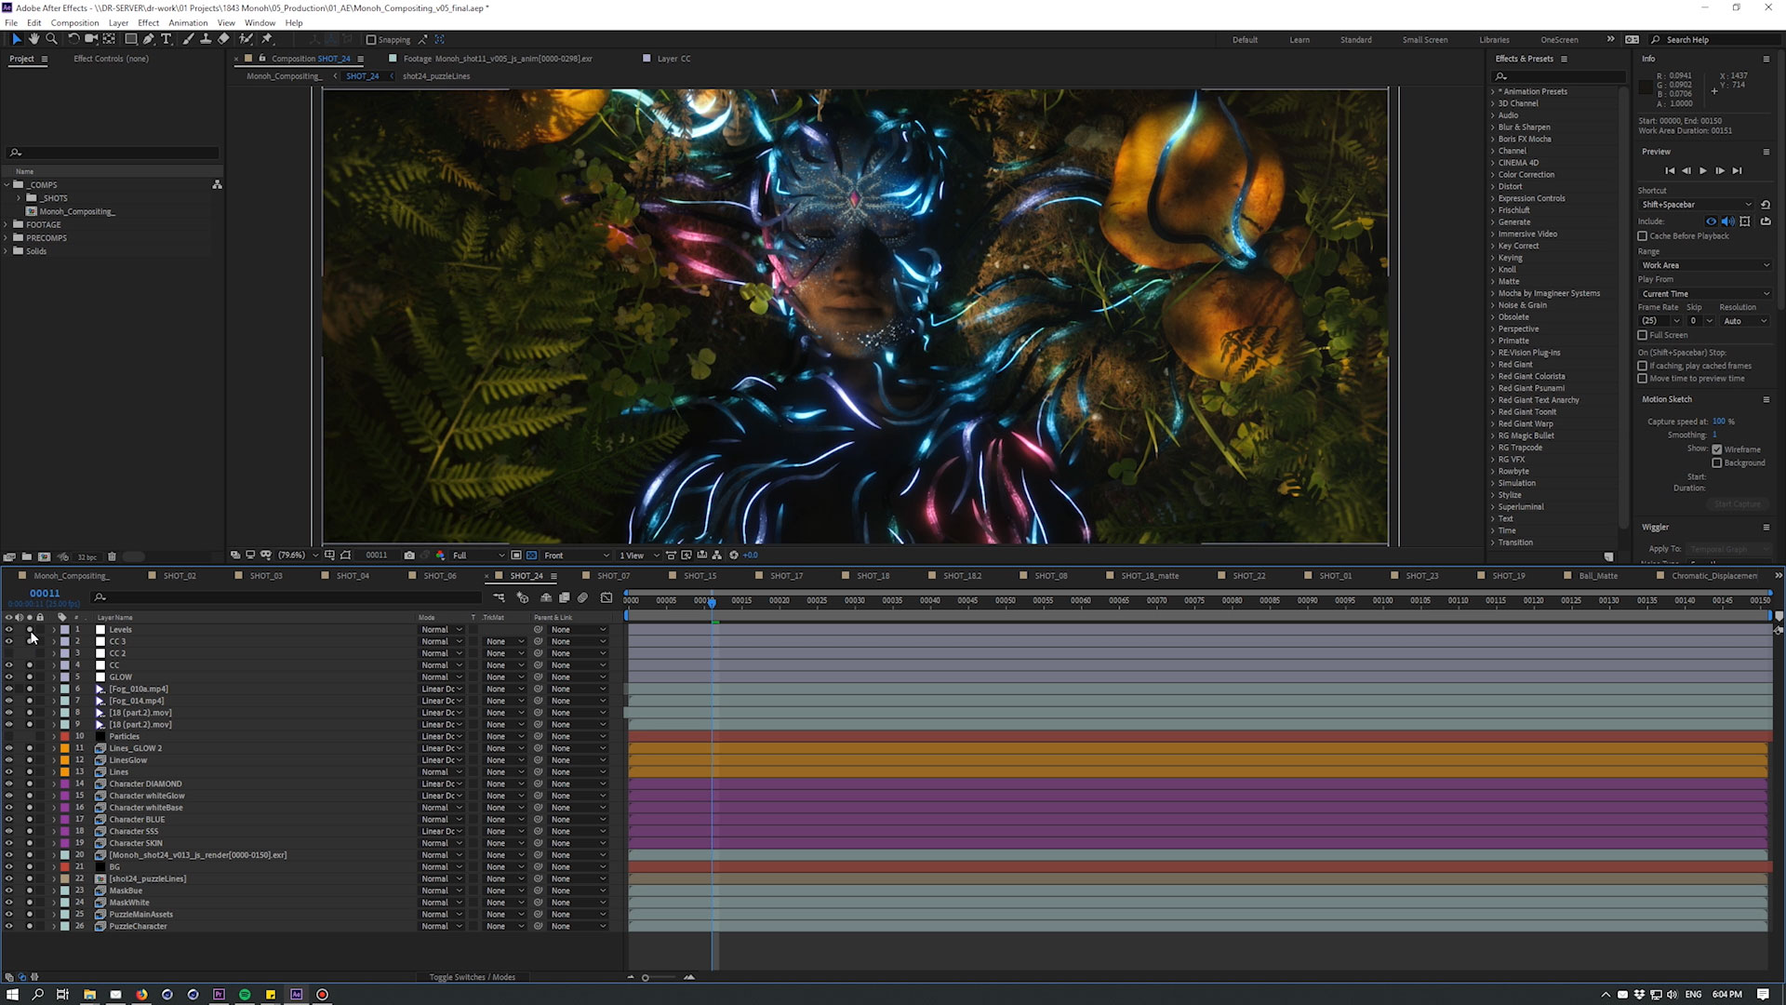The height and width of the screenshot is (1005, 1786).
Task: Open Composition Mini-Flowchart in timeline
Action: [499, 597]
